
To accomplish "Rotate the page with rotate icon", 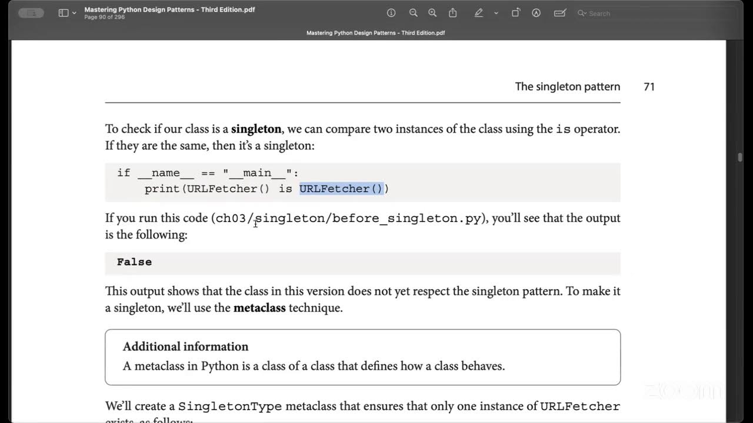I will point(516,13).
